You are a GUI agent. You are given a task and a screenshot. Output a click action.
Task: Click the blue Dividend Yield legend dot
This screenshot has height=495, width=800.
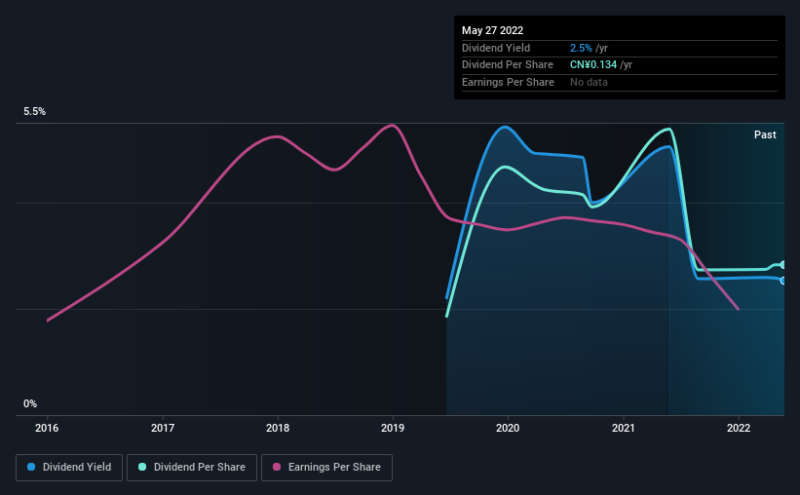click(x=31, y=467)
